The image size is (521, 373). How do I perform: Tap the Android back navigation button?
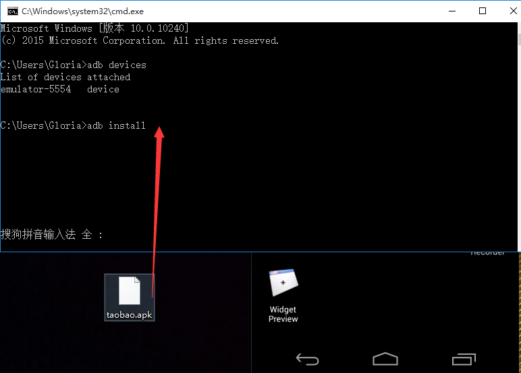307,360
